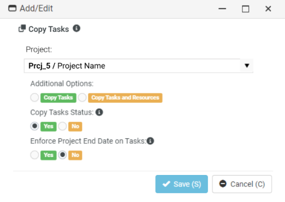Image resolution: width=285 pixels, height=202 pixels.
Task: Click the Copy Tasks Status info icon
Action: click(x=99, y=112)
